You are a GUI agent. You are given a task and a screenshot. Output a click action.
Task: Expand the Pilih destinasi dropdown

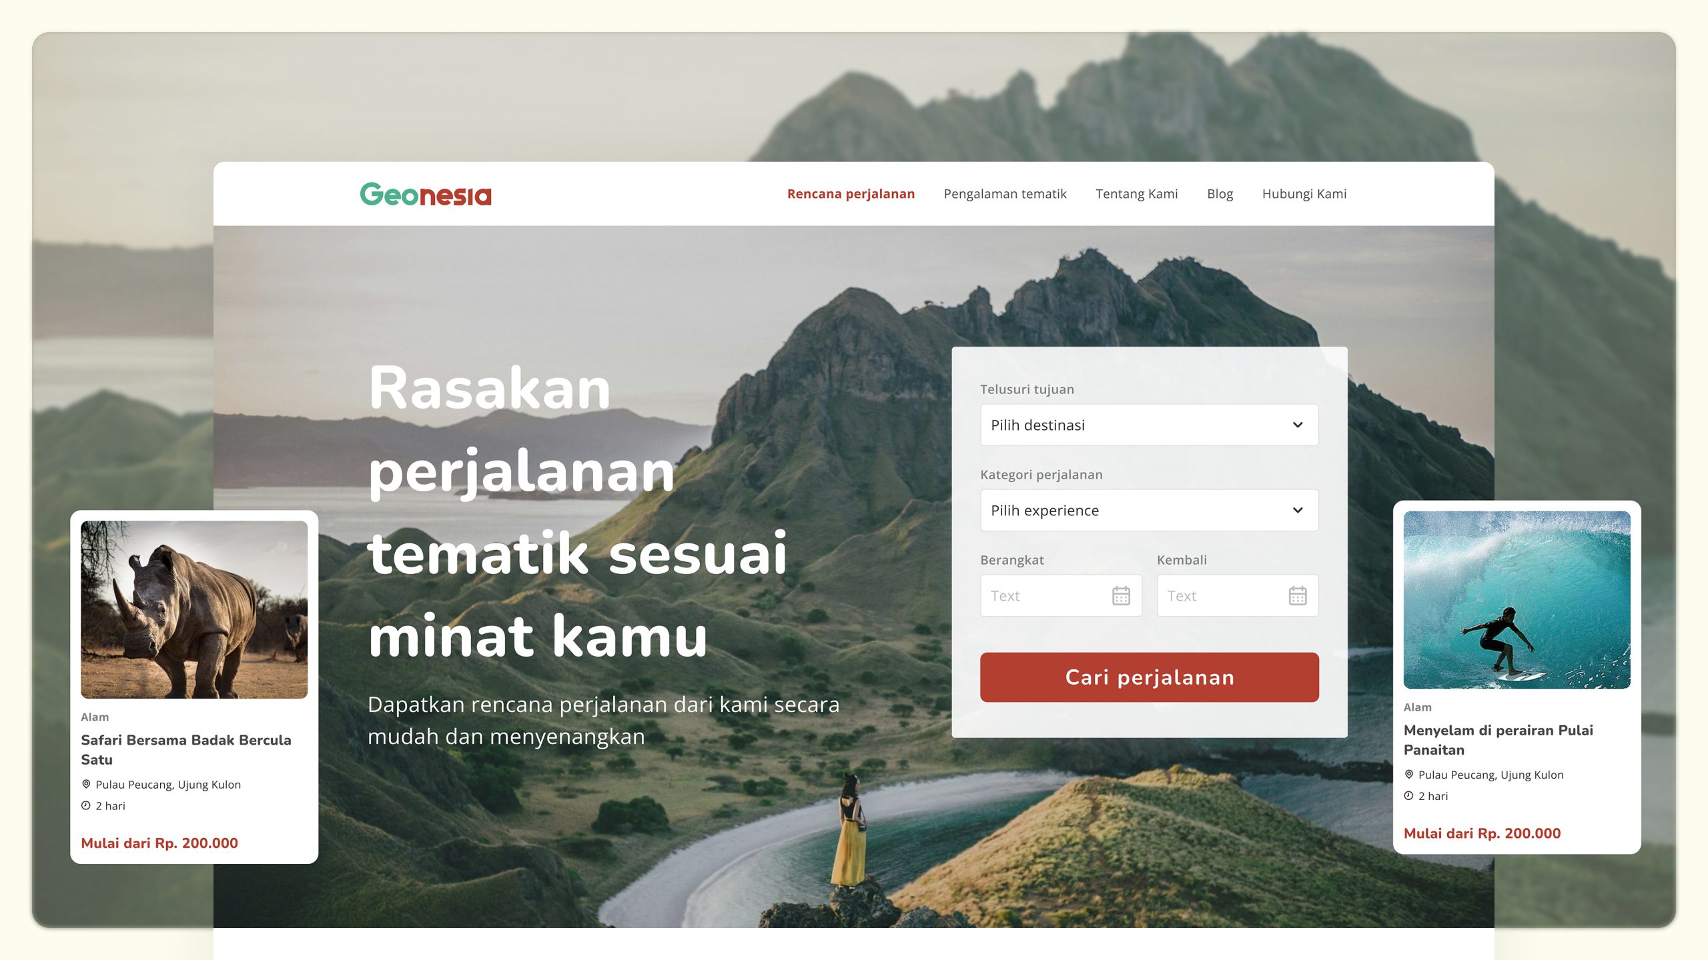(1149, 425)
